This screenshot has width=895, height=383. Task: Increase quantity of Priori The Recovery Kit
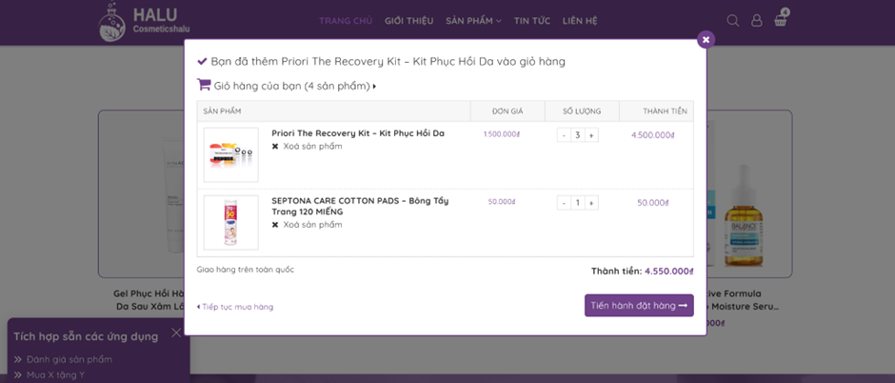[x=591, y=135]
